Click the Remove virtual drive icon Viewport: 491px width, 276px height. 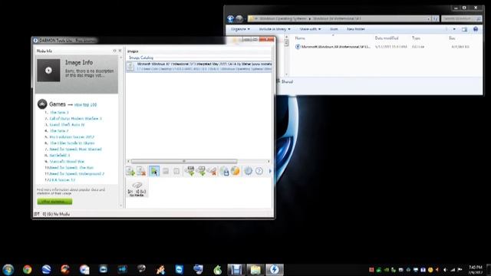click(x=212, y=171)
